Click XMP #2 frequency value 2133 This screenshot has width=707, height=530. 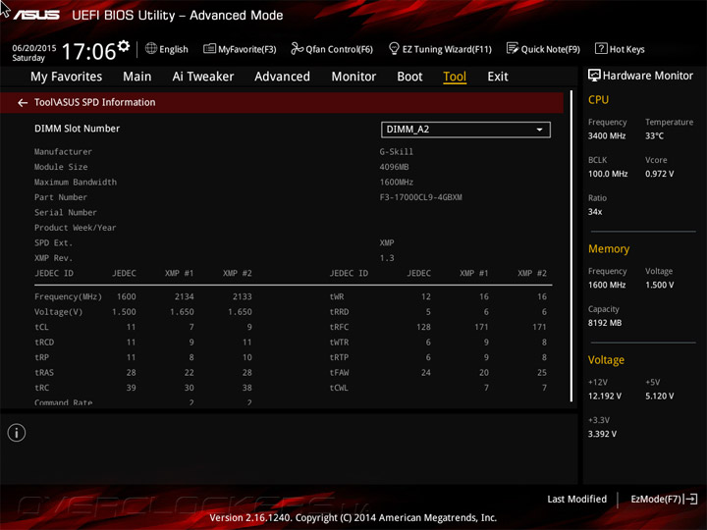click(243, 296)
